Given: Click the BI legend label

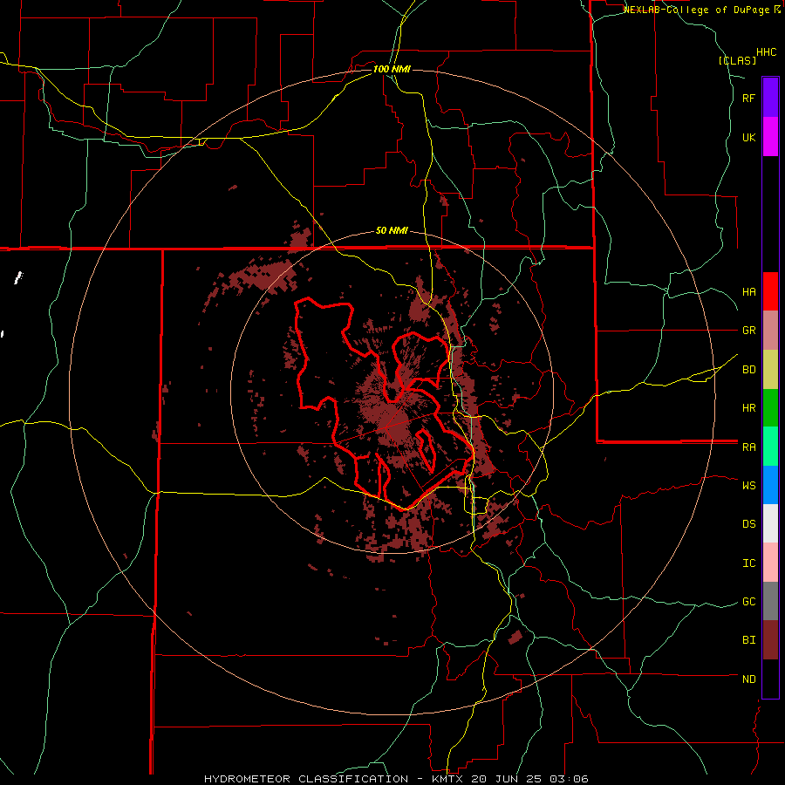Looking at the screenshot, I should pyautogui.click(x=748, y=640).
